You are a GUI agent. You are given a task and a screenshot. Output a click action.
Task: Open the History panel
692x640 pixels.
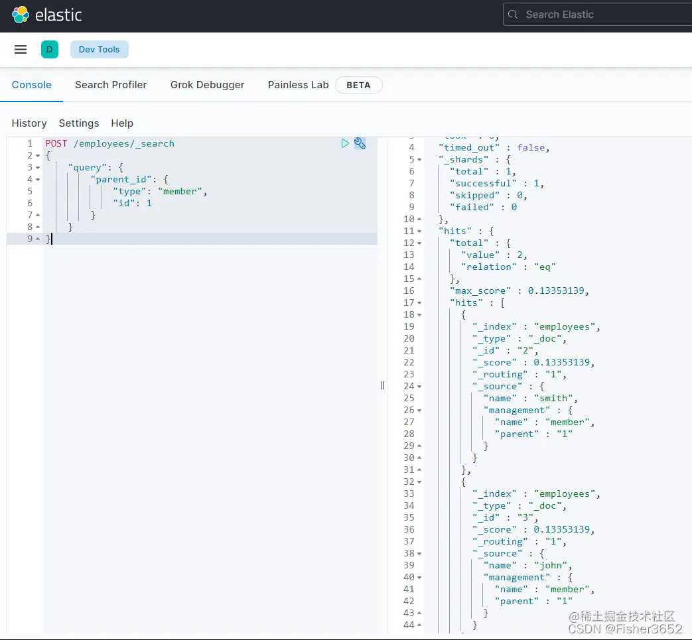(29, 123)
